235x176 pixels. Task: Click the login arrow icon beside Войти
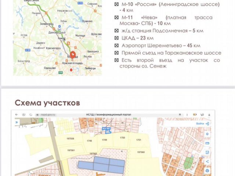point(207,124)
